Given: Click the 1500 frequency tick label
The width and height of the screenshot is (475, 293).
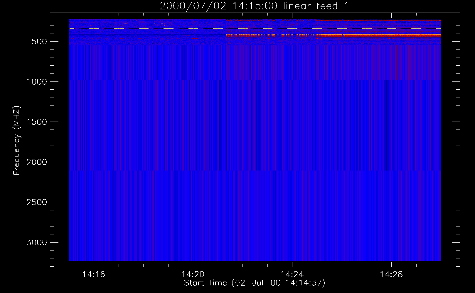Looking at the screenshot, I should pyautogui.click(x=37, y=122).
